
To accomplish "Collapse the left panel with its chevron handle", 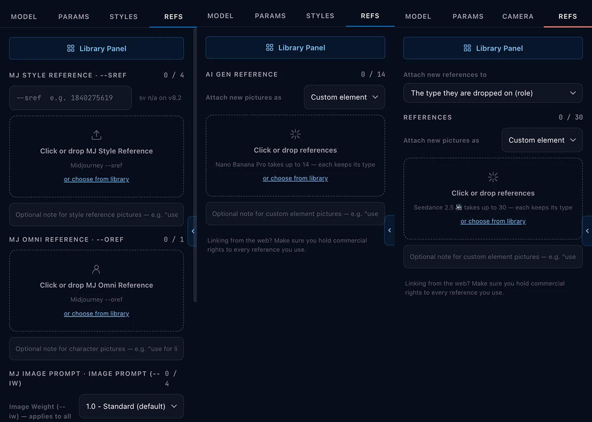I will point(192,231).
